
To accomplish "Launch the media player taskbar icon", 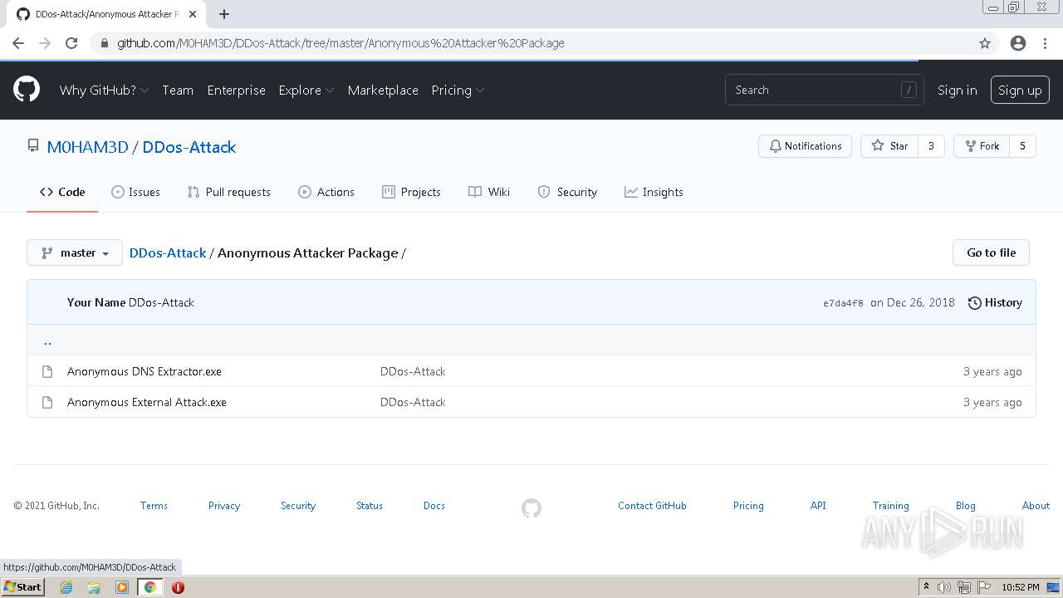I will (122, 587).
